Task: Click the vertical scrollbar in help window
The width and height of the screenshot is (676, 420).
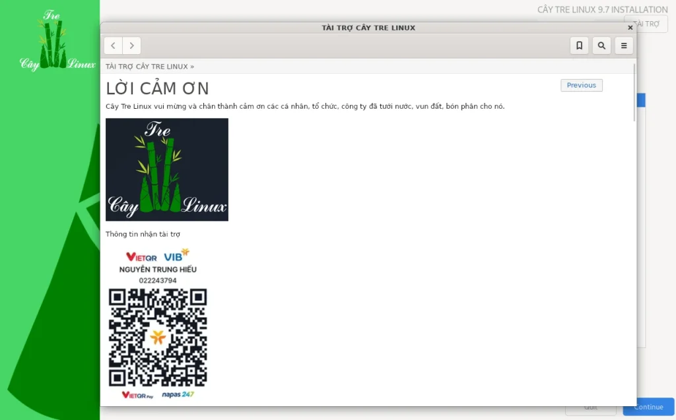Action: pos(634,92)
